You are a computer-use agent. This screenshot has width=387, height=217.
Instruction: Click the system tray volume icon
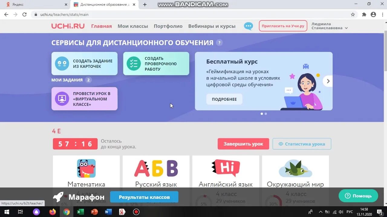[341, 212]
